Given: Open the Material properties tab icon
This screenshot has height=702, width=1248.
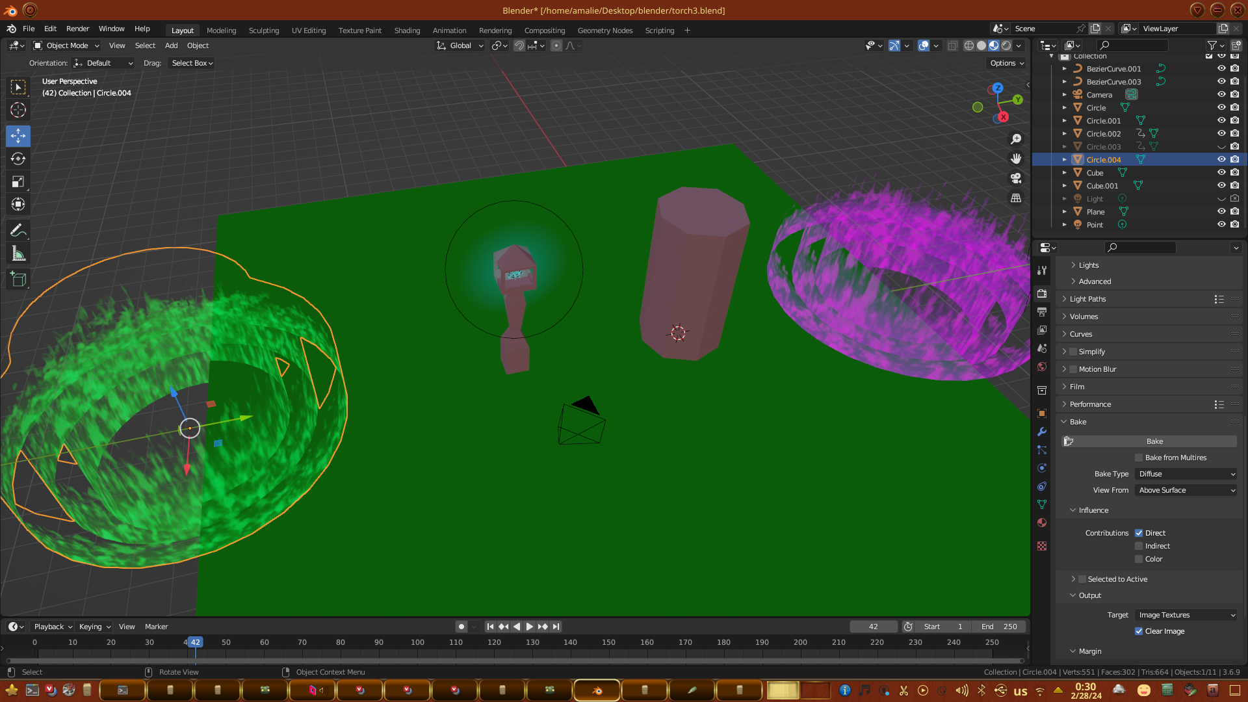Looking at the screenshot, I should (1042, 523).
